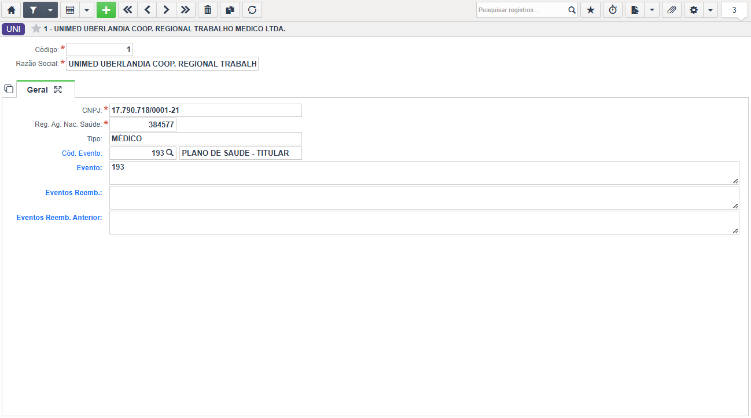Duplicate record with copy icon
The width and height of the screenshot is (751, 418).
click(x=230, y=10)
